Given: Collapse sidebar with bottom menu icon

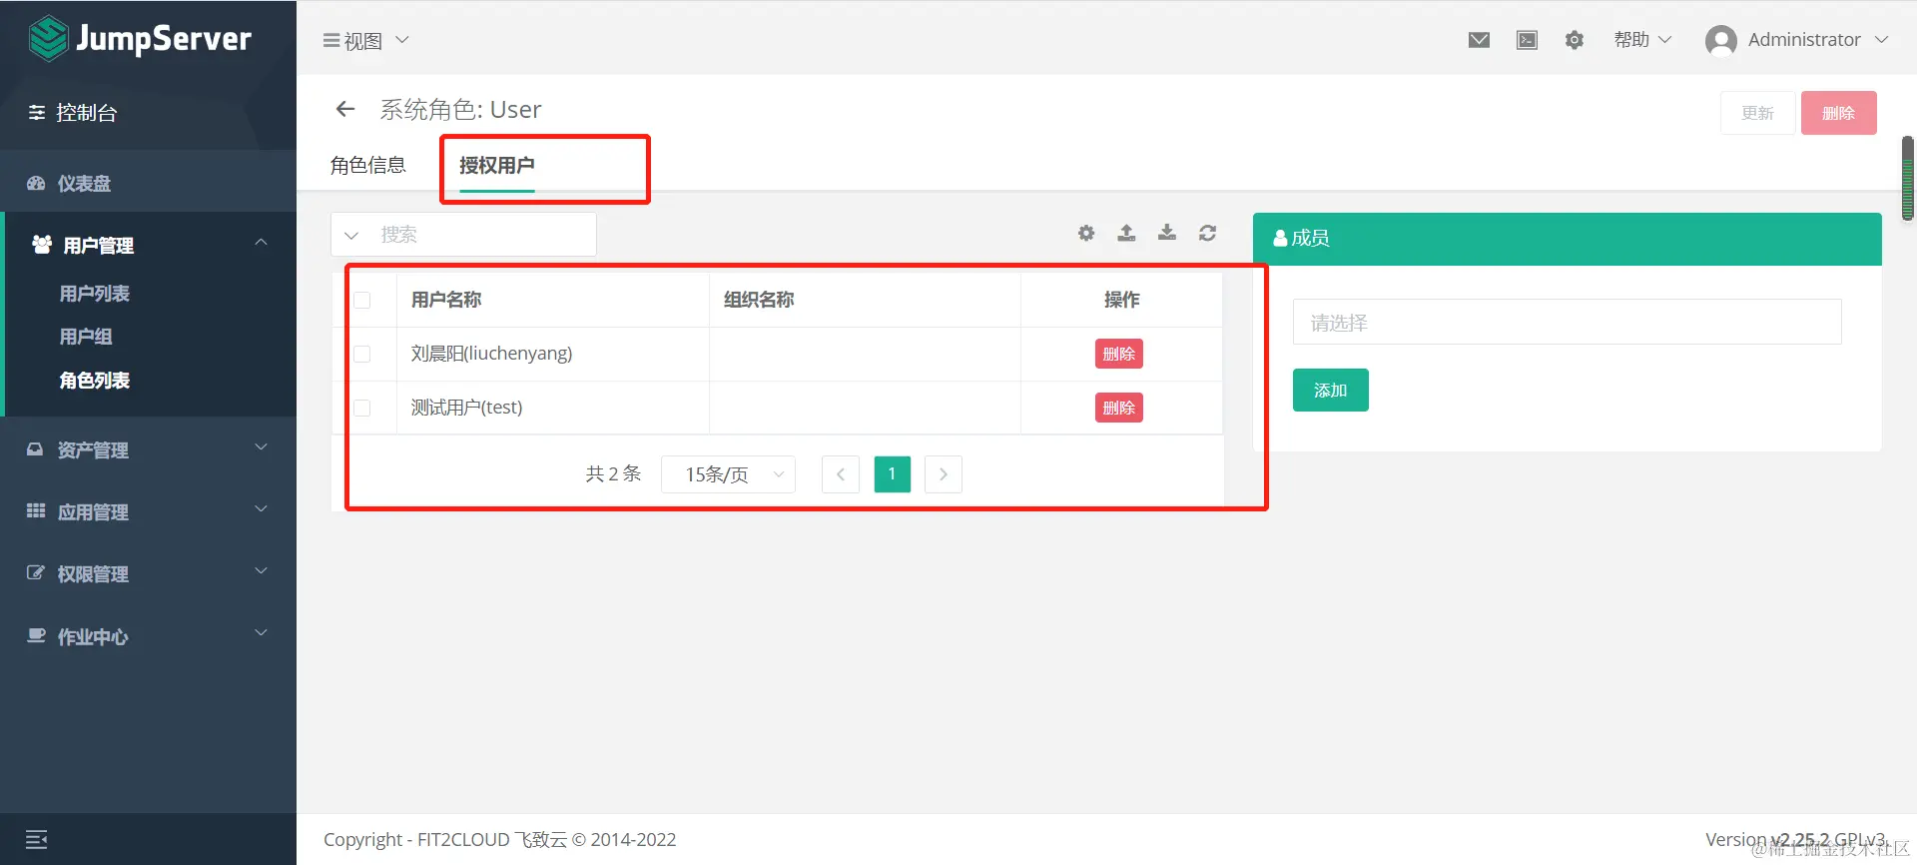Looking at the screenshot, I should [37, 840].
